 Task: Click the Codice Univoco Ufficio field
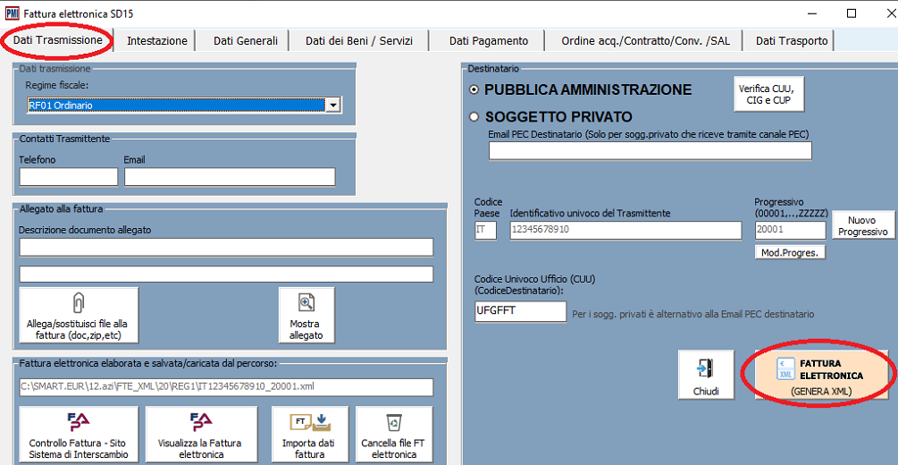[521, 311]
